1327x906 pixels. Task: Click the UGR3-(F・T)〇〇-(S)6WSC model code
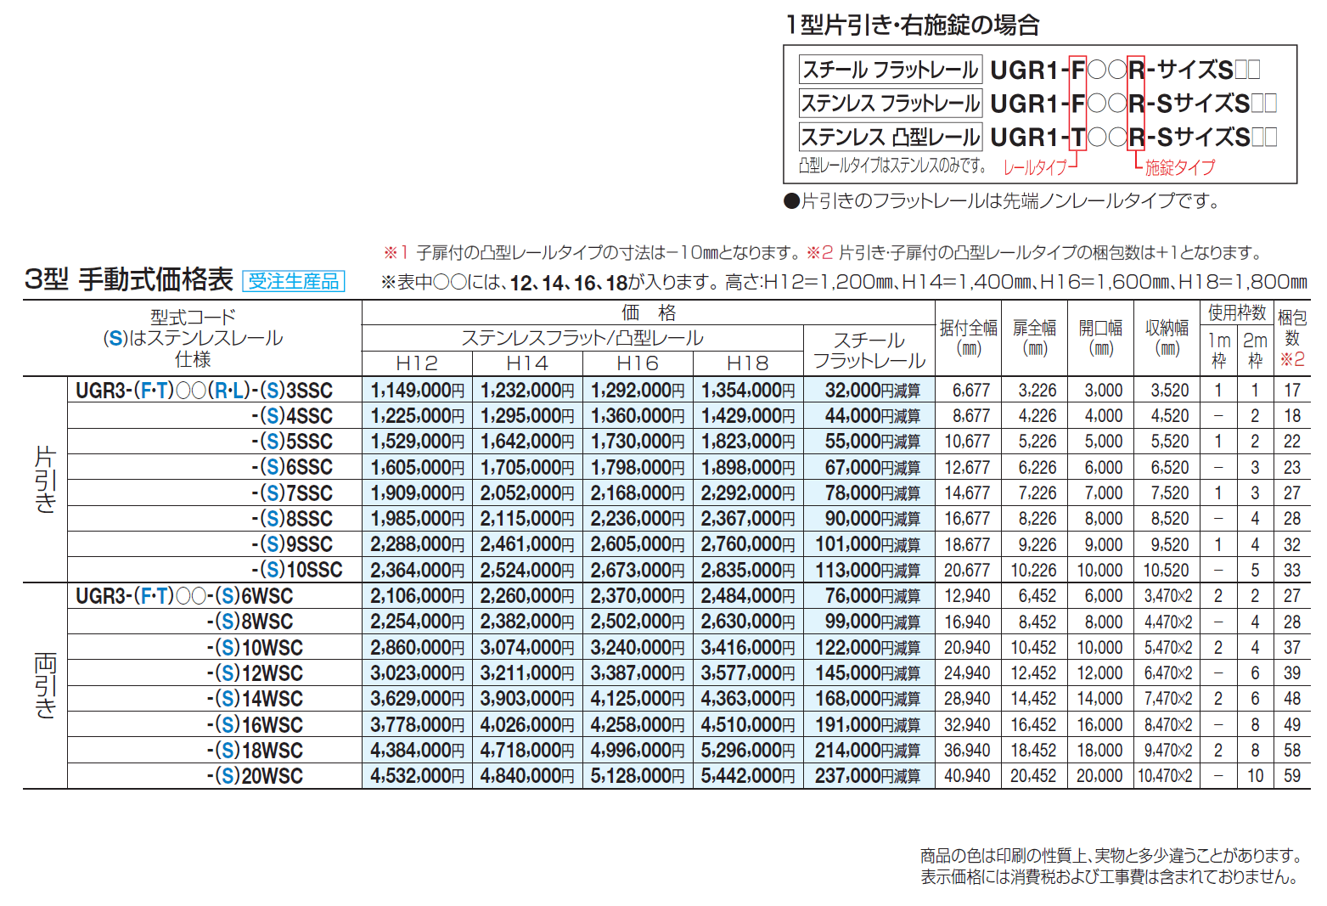[x=185, y=595]
